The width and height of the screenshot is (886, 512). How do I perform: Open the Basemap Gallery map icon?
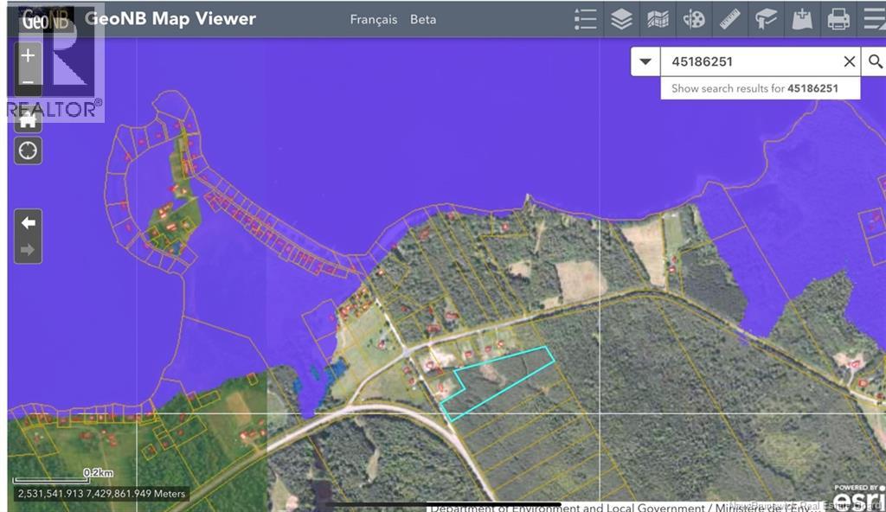pos(658,19)
